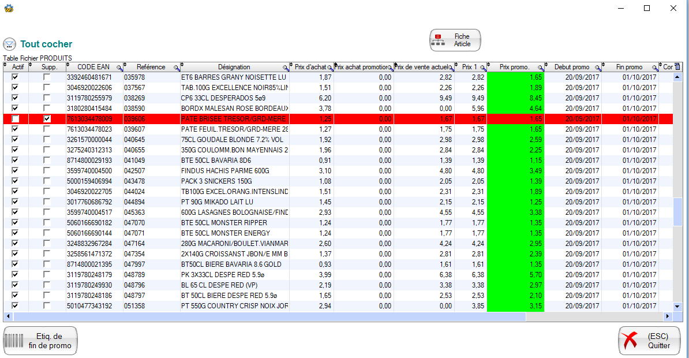Click search magnifier in Référence column header
This screenshot has width=689, height=358.
tap(177, 68)
